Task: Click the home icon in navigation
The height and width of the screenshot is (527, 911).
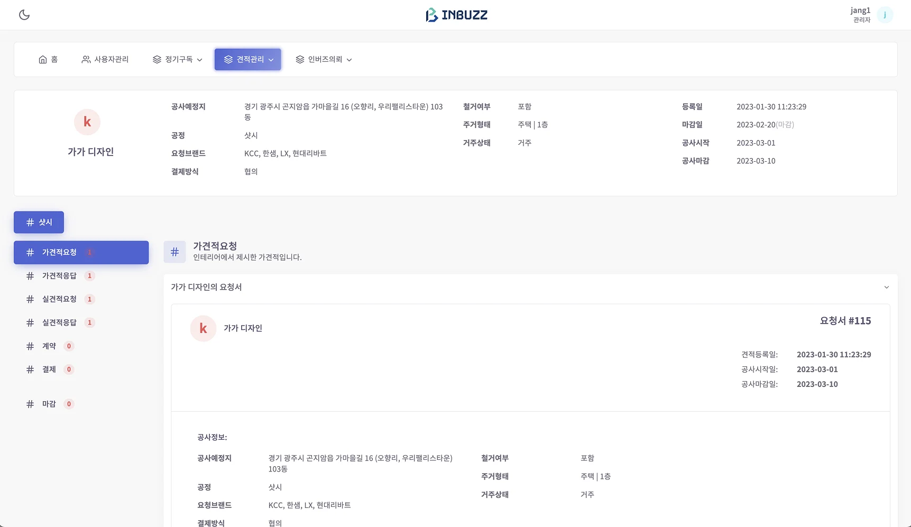Action: pyautogui.click(x=43, y=60)
